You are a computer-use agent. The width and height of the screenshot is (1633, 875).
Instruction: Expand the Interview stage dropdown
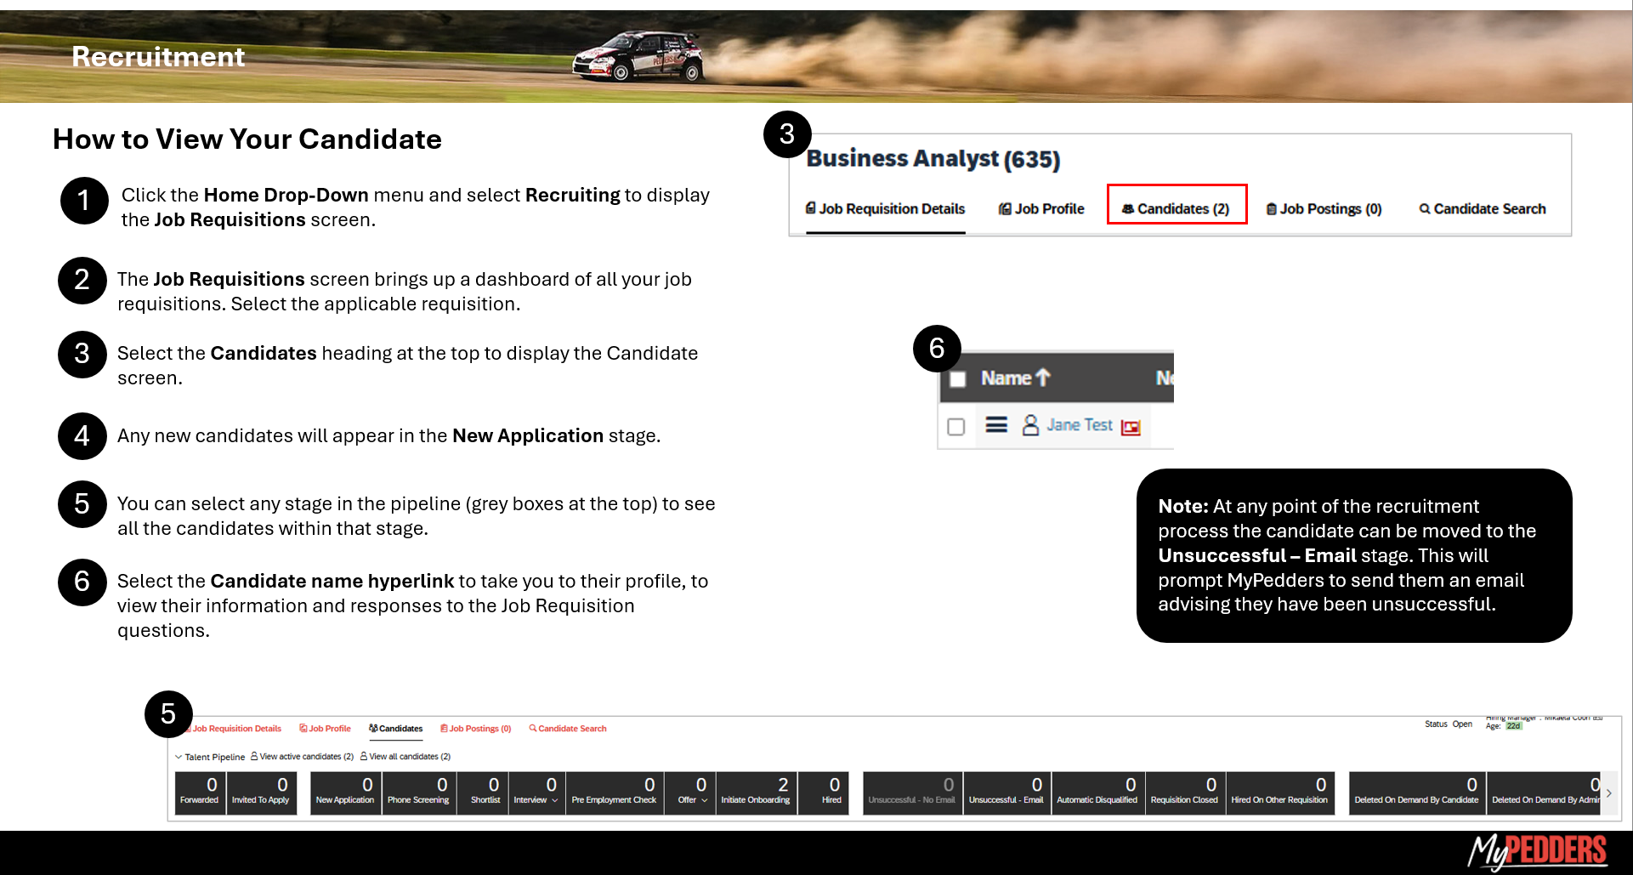555,800
